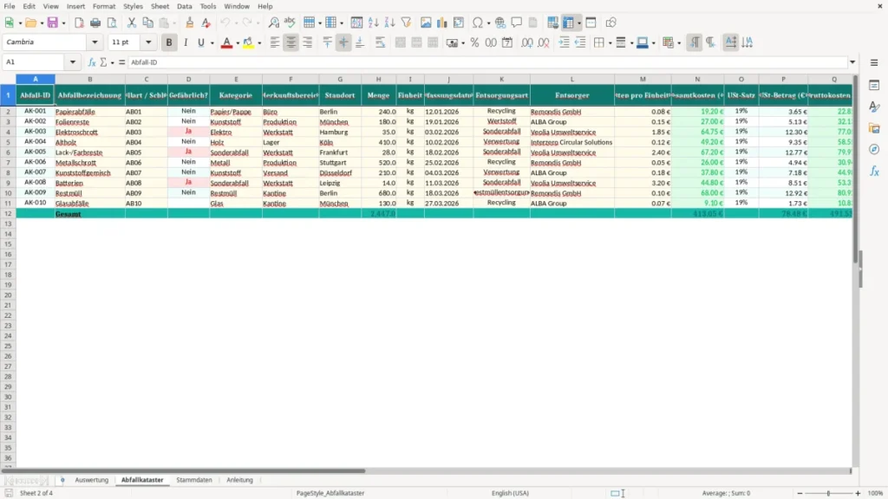Open font color palette dropdown arrow

pos(238,43)
